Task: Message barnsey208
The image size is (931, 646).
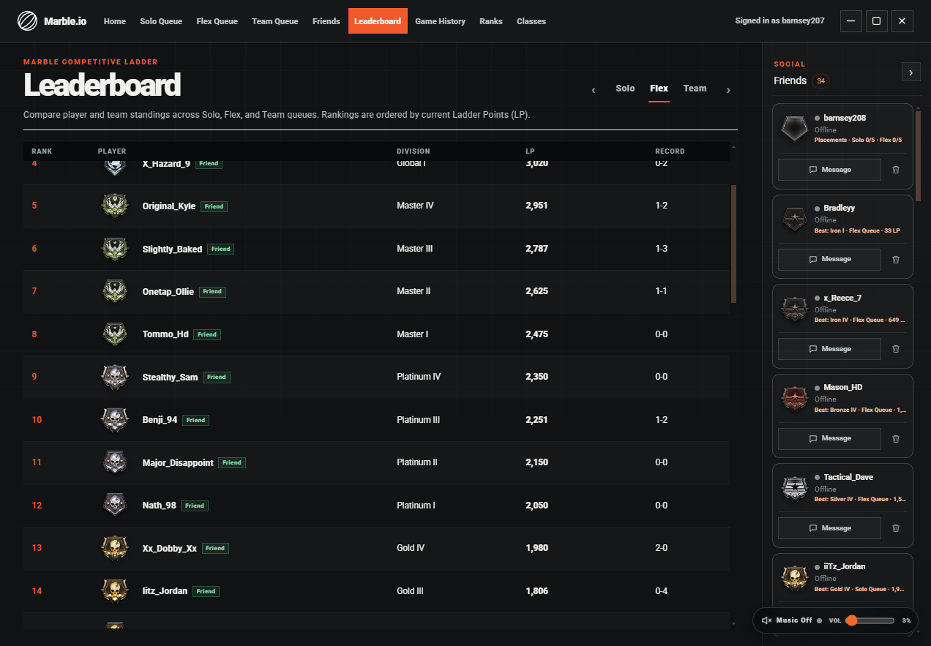Action: pyautogui.click(x=829, y=170)
